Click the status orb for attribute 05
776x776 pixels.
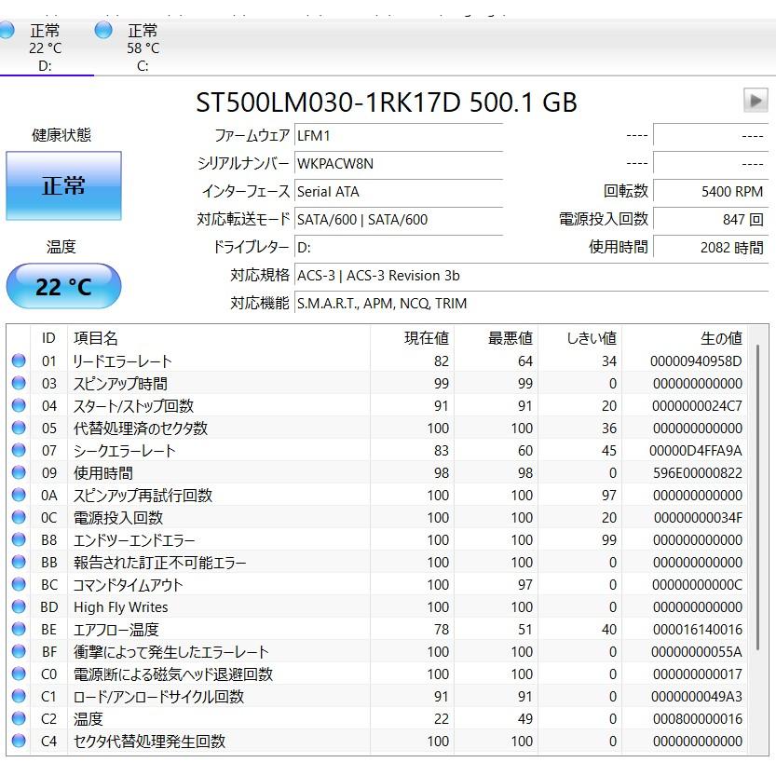click(19, 428)
